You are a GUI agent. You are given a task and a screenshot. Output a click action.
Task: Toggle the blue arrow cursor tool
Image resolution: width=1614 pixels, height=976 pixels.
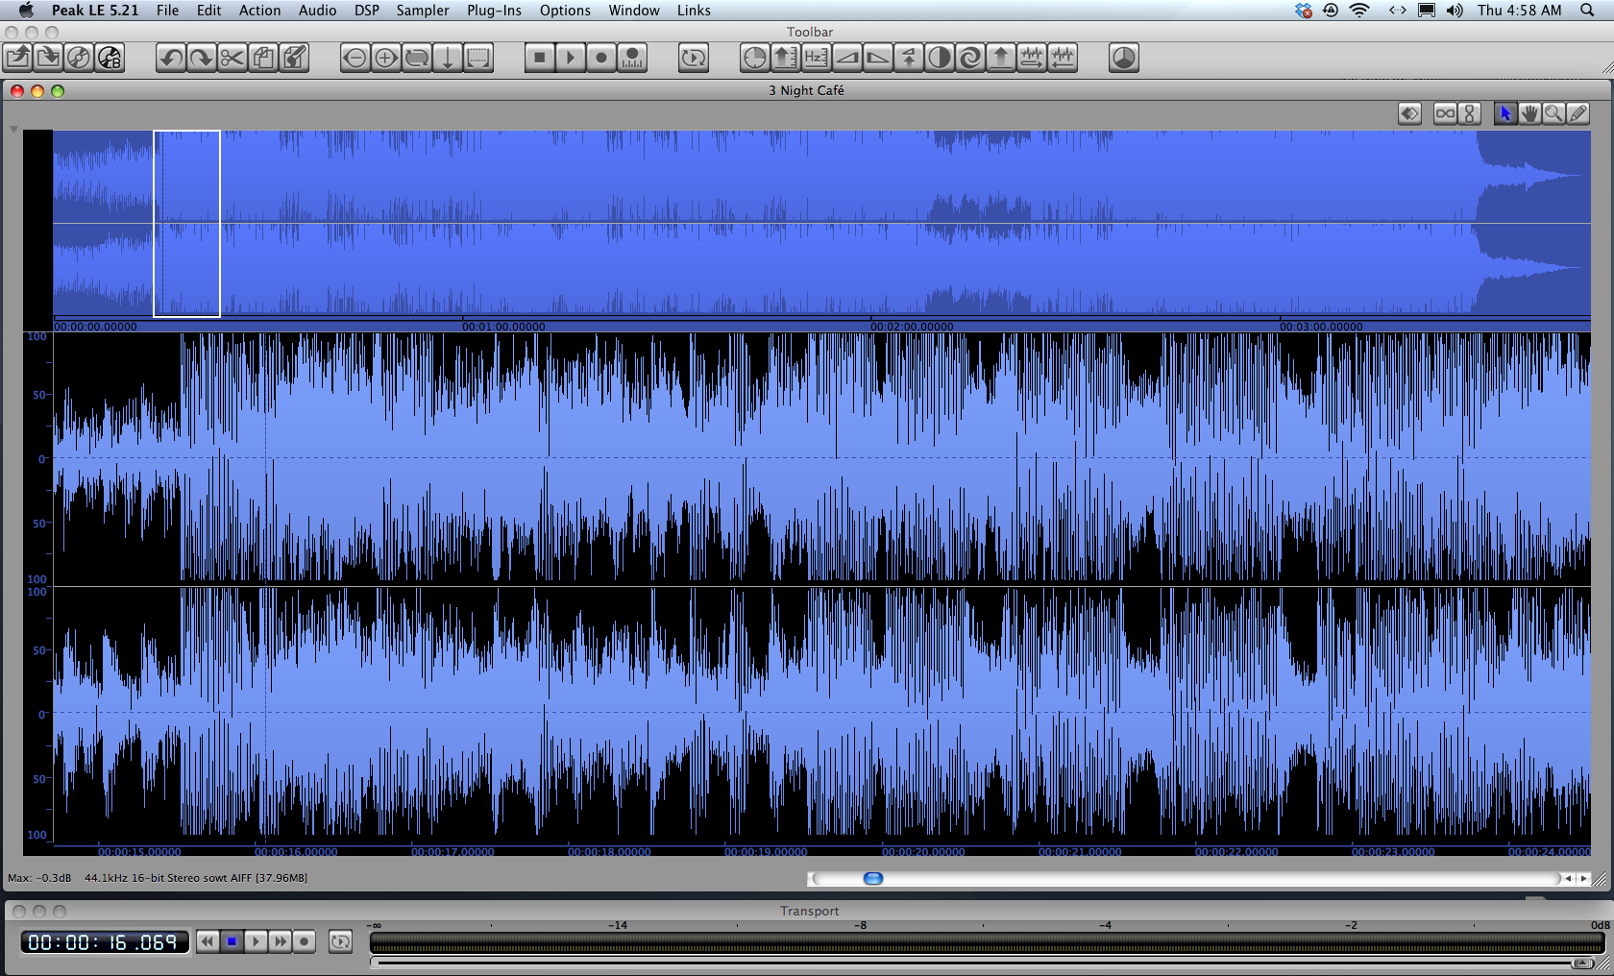tap(1504, 113)
